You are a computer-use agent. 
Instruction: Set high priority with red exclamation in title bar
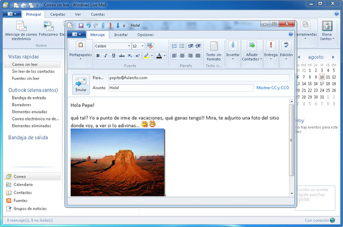click(x=110, y=26)
